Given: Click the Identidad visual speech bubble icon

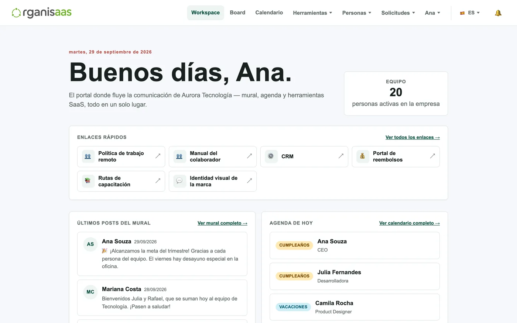Looking at the screenshot, I should pos(179,181).
